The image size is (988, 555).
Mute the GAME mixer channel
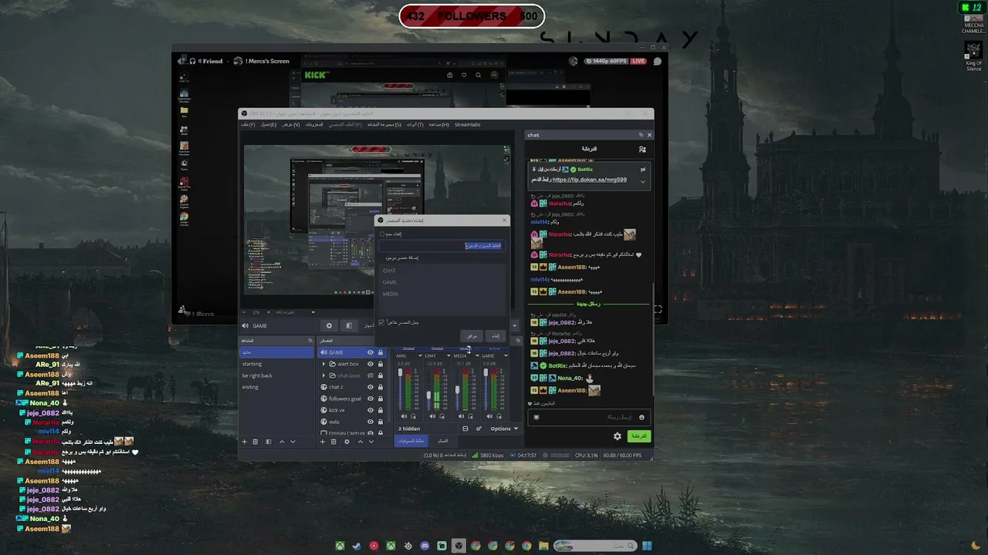[489, 417]
